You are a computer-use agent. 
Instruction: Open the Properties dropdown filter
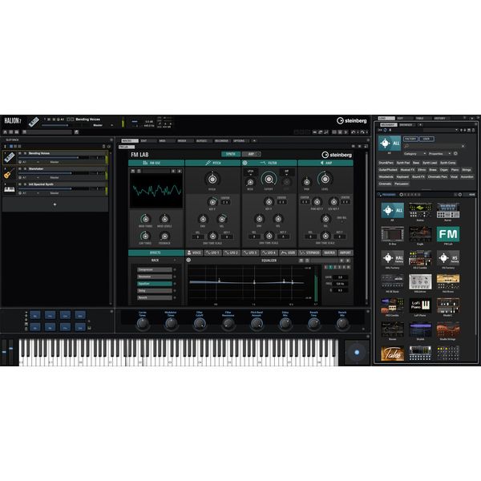[438, 152]
